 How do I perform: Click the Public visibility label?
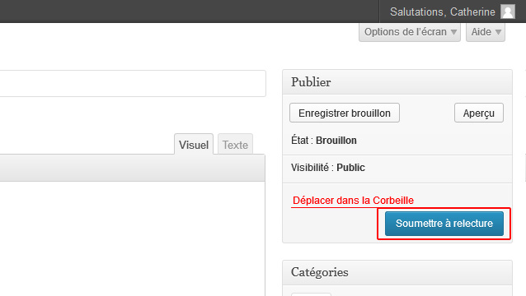tap(350, 168)
